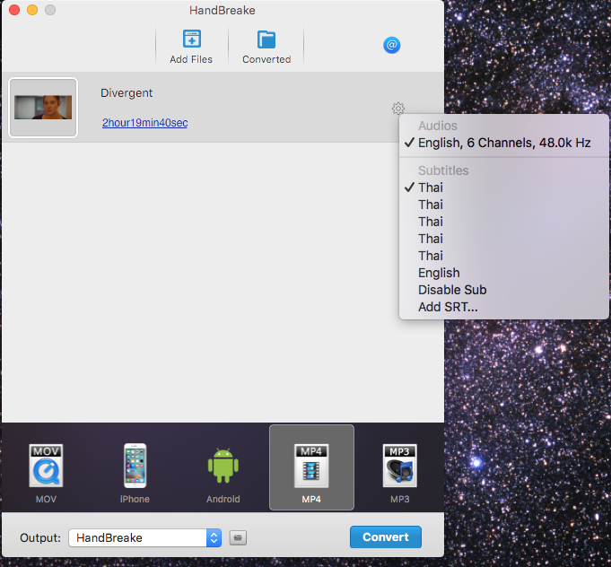Minimize the window with yellow button
611x567 pixels.
coord(32,10)
